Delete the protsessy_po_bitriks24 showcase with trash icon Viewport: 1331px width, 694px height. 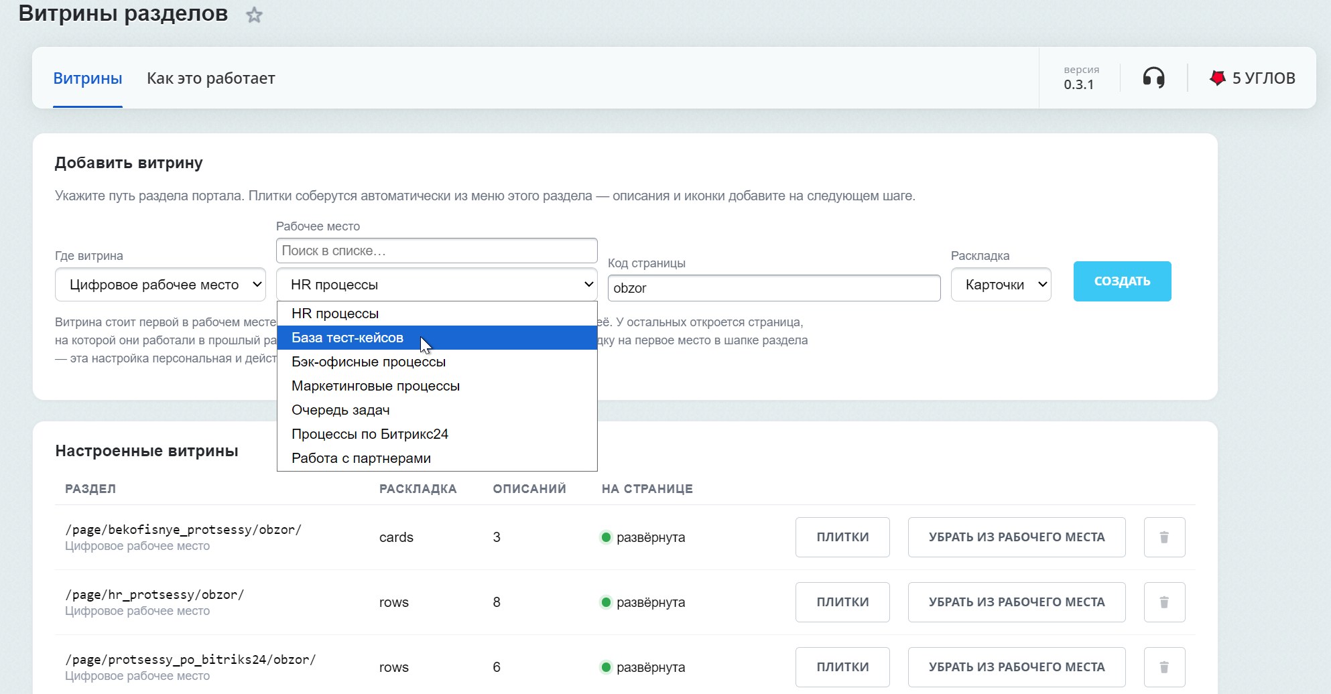tap(1164, 667)
